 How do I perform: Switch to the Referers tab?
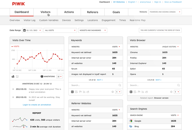tap(92, 12)
